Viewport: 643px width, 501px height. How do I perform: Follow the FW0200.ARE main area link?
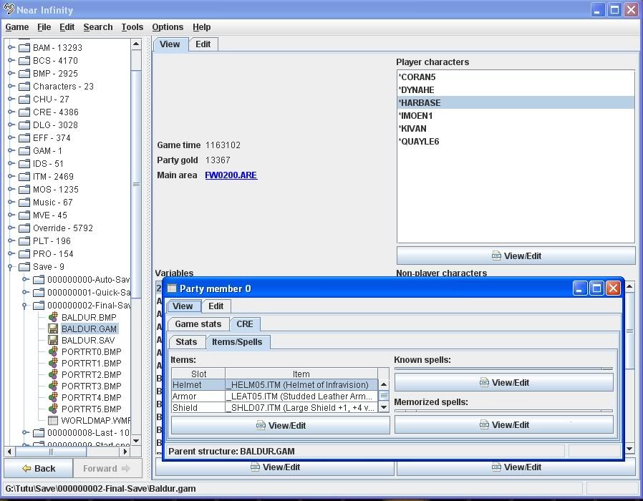pos(231,175)
